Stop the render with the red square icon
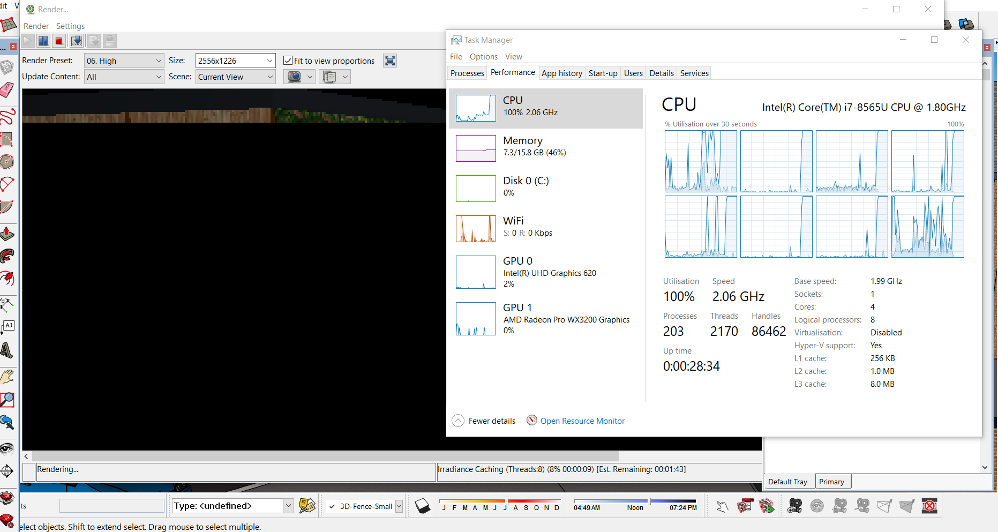 click(x=59, y=40)
